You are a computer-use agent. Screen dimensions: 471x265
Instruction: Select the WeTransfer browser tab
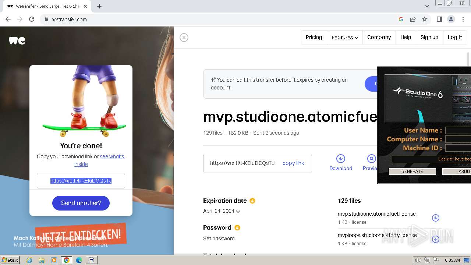(x=47, y=6)
